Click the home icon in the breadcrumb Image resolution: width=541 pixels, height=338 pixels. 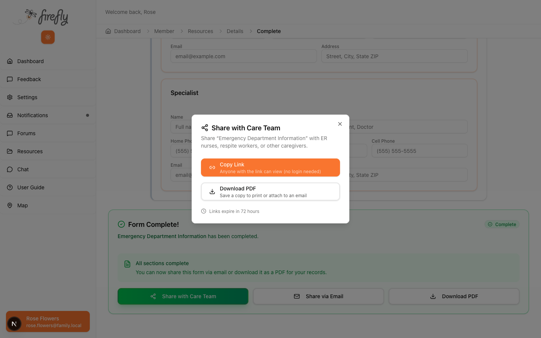(108, 31)
